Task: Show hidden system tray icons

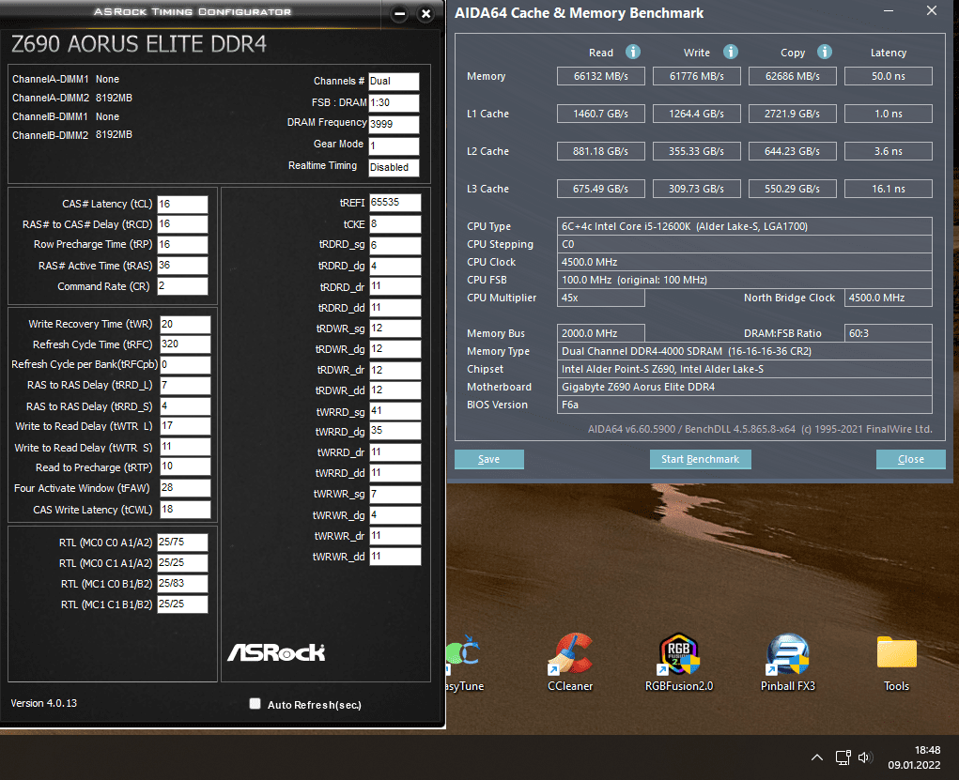Action: pyautogui.click(x=817, y=757)
